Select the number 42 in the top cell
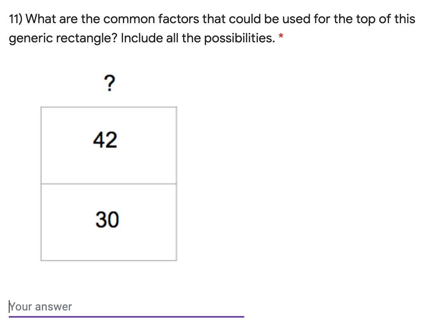Viewport: 423px width, 336px height. [105, 140]
